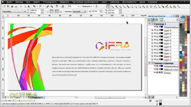Select the Table tool
191x107 pixels.
pyautogui.click(x=151, y=6)
